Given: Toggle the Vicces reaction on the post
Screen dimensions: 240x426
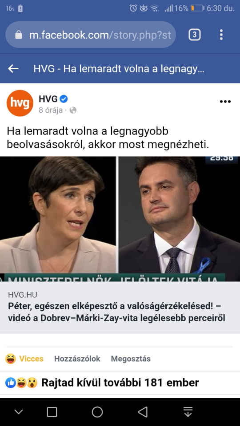Looking at the screenshot, I should [24, 359].
